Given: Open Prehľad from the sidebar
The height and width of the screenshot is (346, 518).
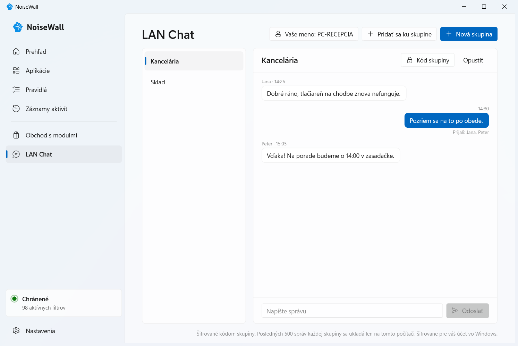Looking at the screenshot, I should pos(64,52).
